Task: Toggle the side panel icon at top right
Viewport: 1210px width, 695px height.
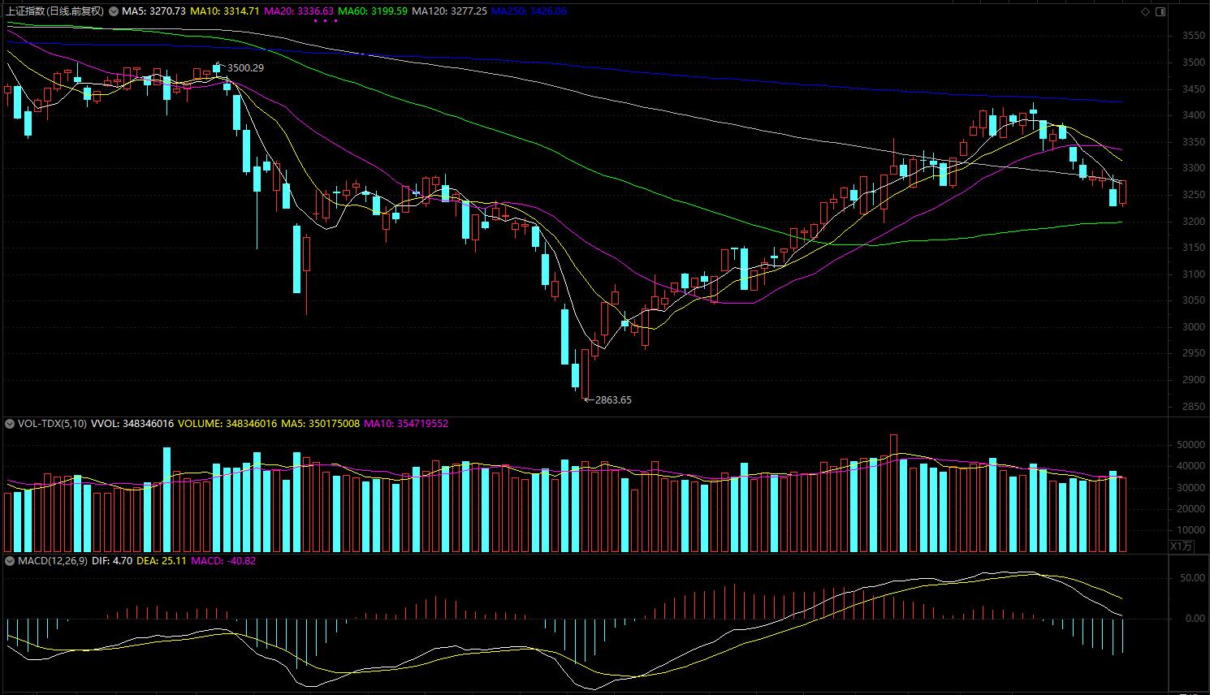Action: click(x=1160, y=12)
